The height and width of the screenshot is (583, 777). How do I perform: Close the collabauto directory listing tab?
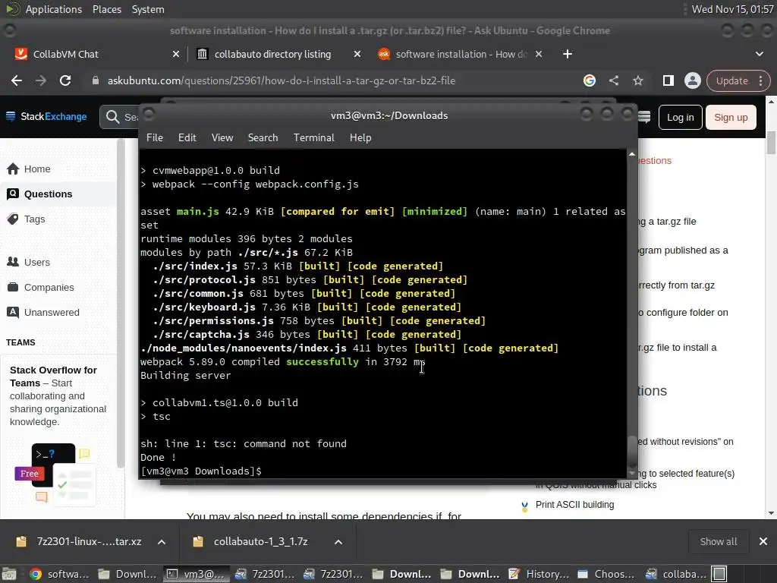(357, 54)
